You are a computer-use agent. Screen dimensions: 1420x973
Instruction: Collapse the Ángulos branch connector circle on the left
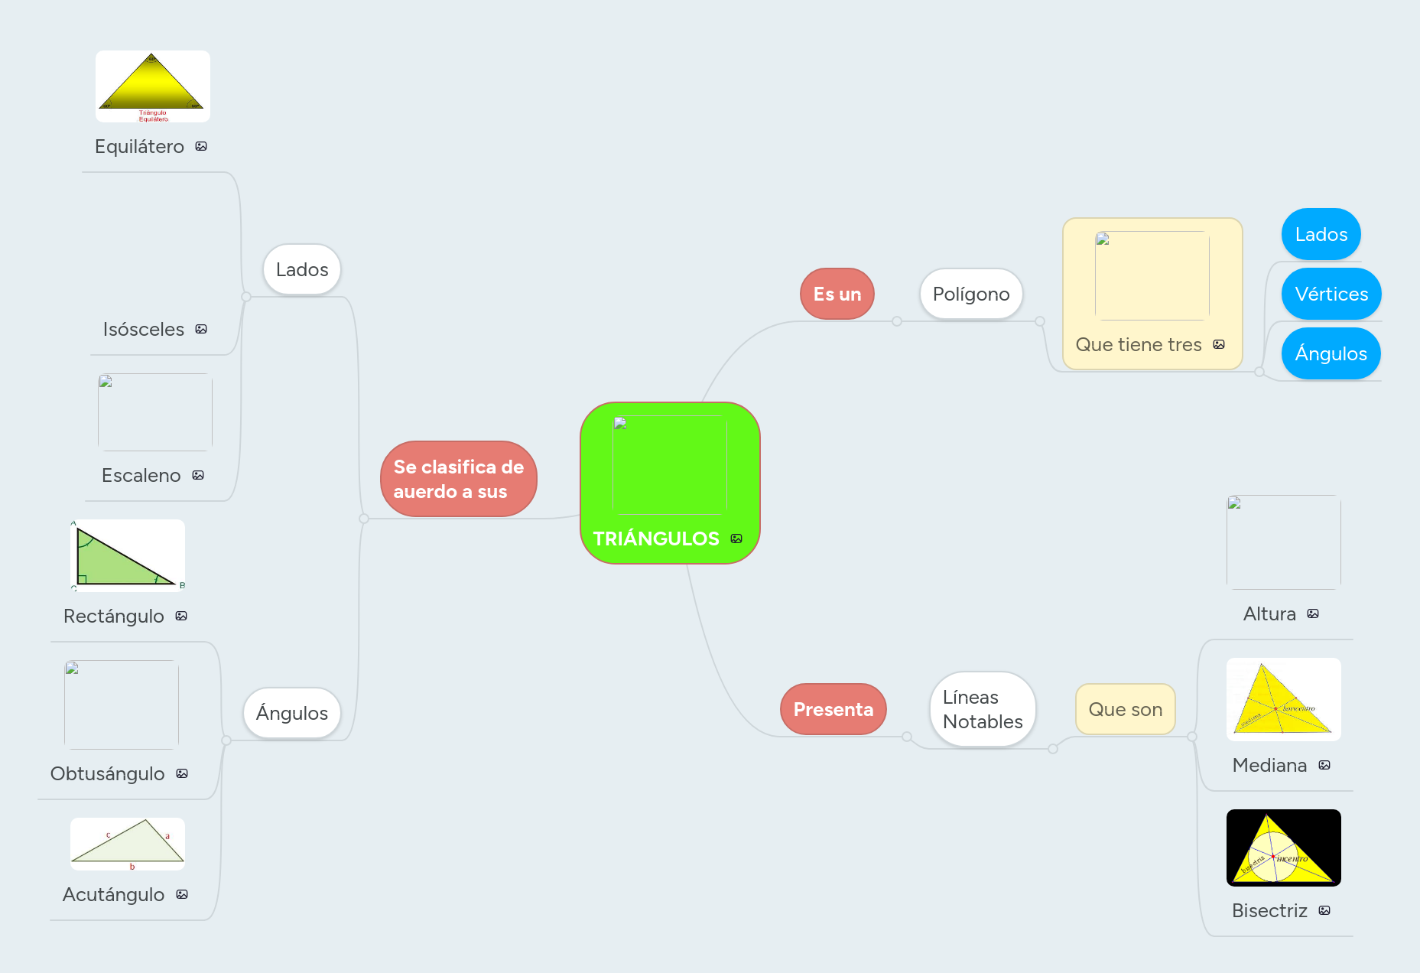(226, 740)
